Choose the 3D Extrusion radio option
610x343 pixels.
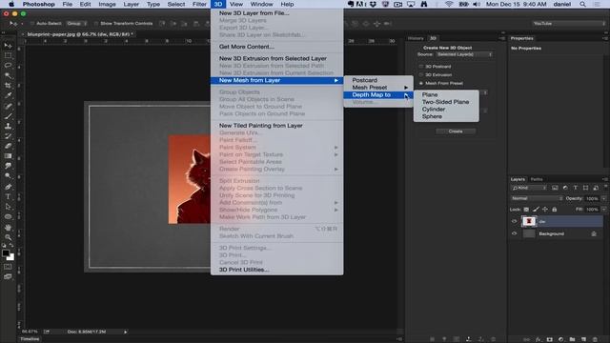coord(421,74)
